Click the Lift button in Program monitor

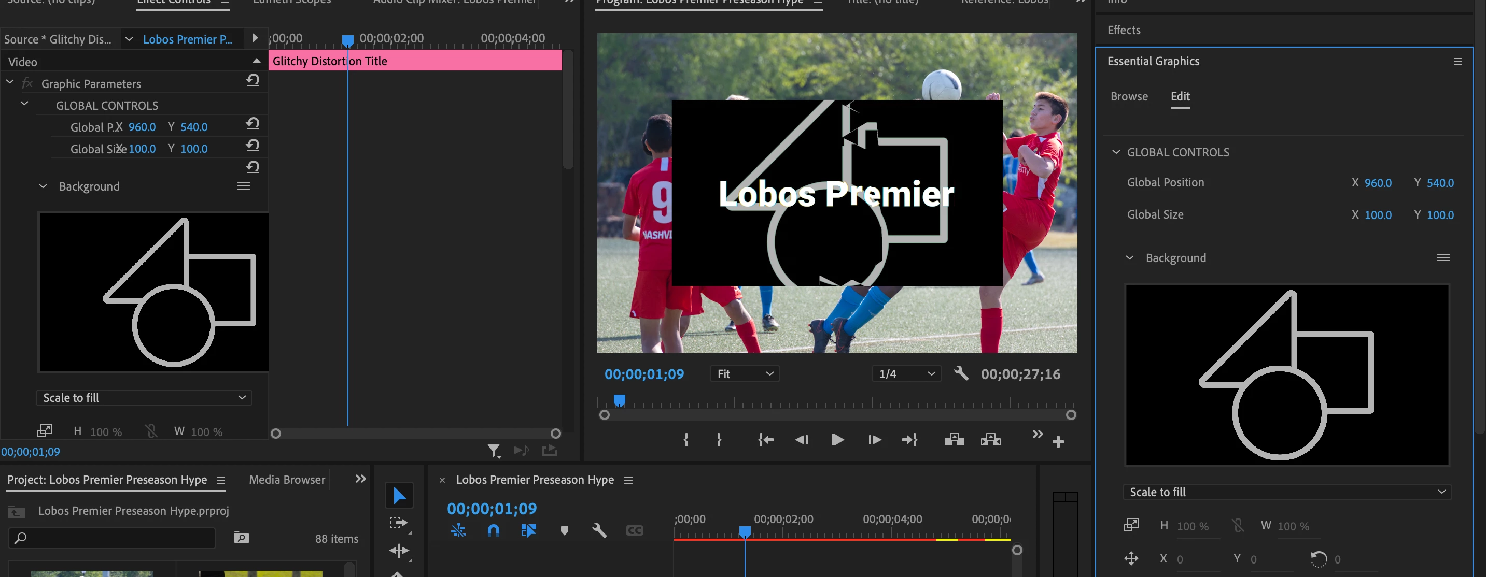coord(954,440)
